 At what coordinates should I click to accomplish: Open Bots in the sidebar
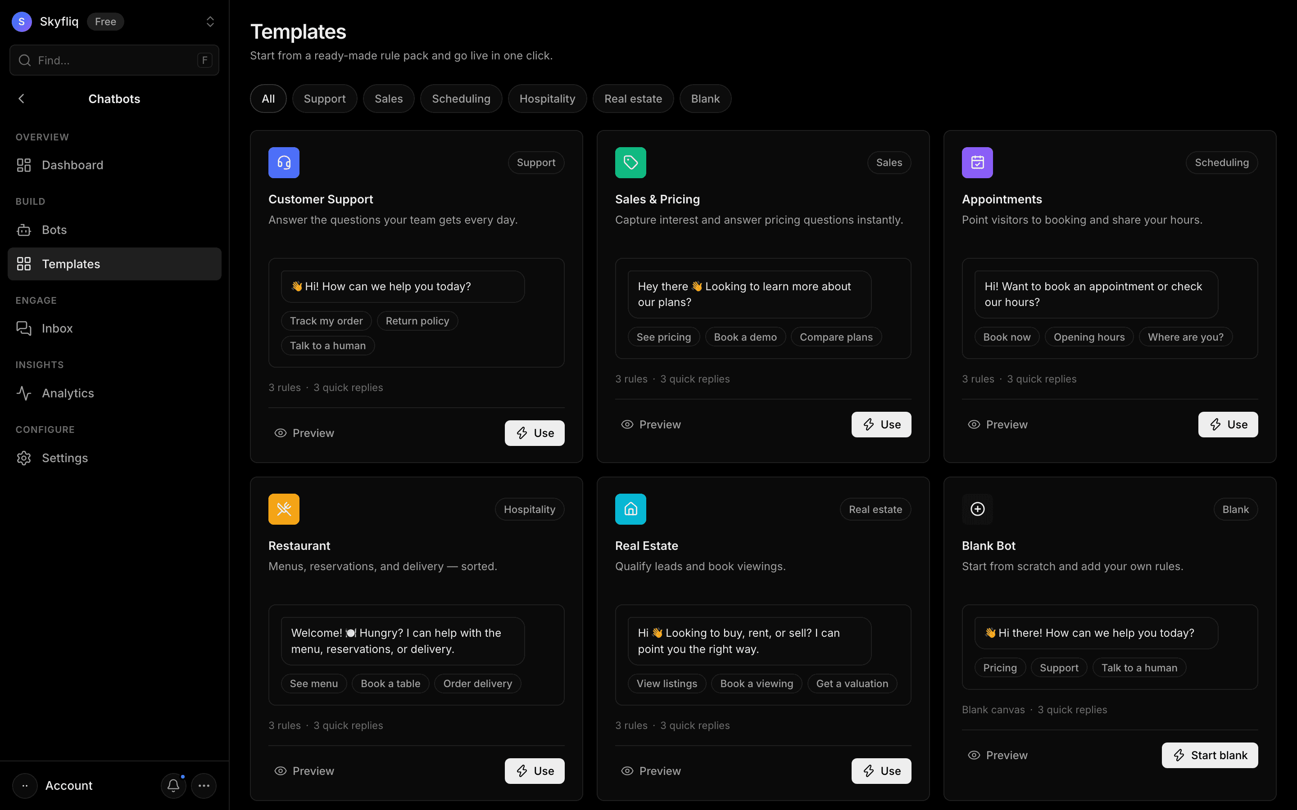[114, 230]
